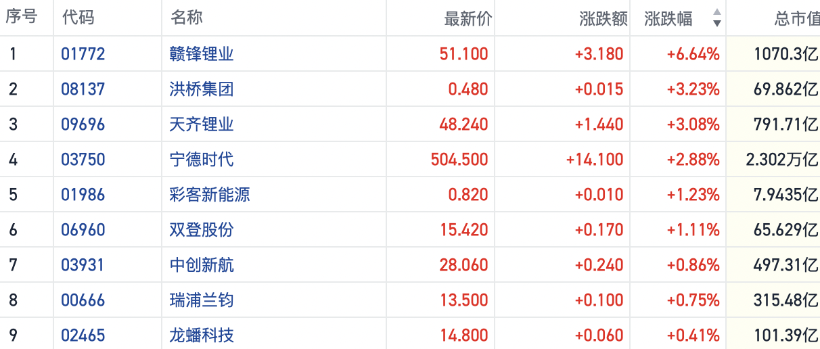Viewport: 820px width, 349px height.
Task: Click the 名称 column header
Action: 187,18
